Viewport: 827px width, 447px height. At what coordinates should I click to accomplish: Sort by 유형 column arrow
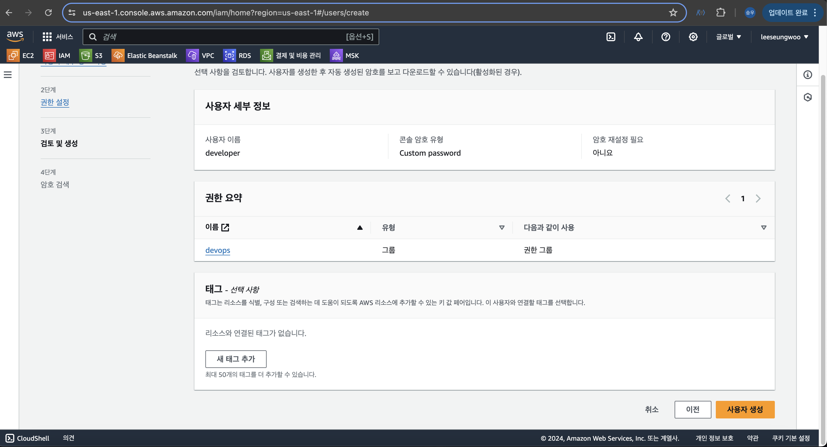tap(501, 228)
